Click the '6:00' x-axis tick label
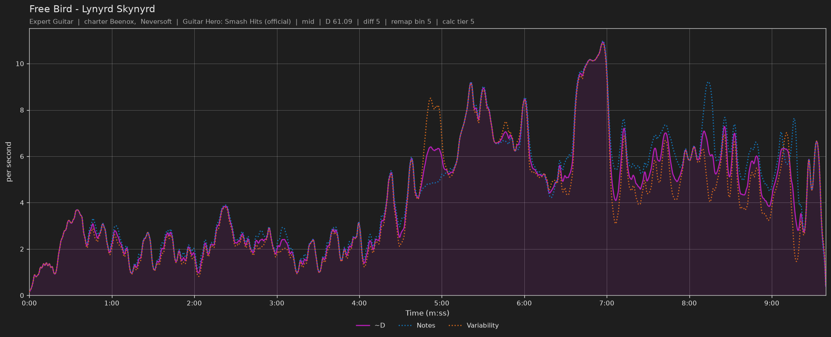Viewport: 831px width, 337px height. pos(524,303)
